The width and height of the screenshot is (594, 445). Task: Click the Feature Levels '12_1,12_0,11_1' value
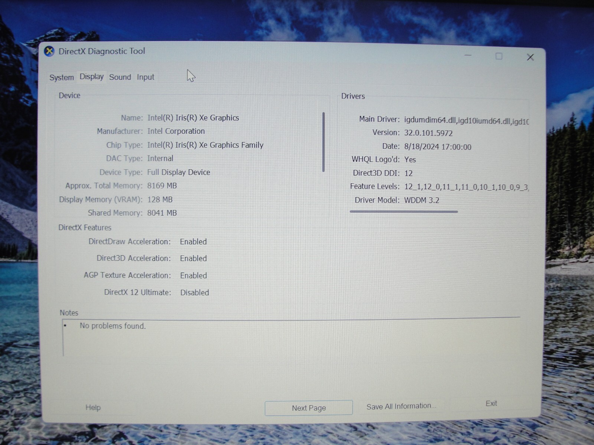coord(466,187)
